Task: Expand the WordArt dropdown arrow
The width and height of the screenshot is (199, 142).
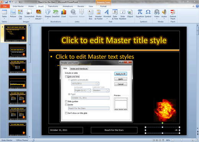Action: pos(107,19)
